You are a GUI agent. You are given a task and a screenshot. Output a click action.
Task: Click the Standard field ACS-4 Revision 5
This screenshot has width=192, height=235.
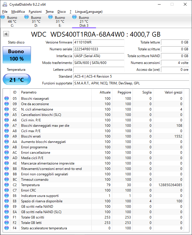click(131, 76)
